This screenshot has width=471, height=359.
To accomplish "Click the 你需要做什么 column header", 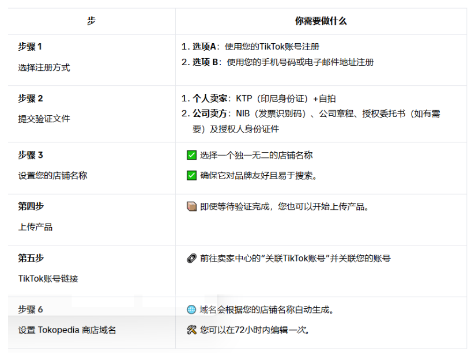I will point(321,21).
